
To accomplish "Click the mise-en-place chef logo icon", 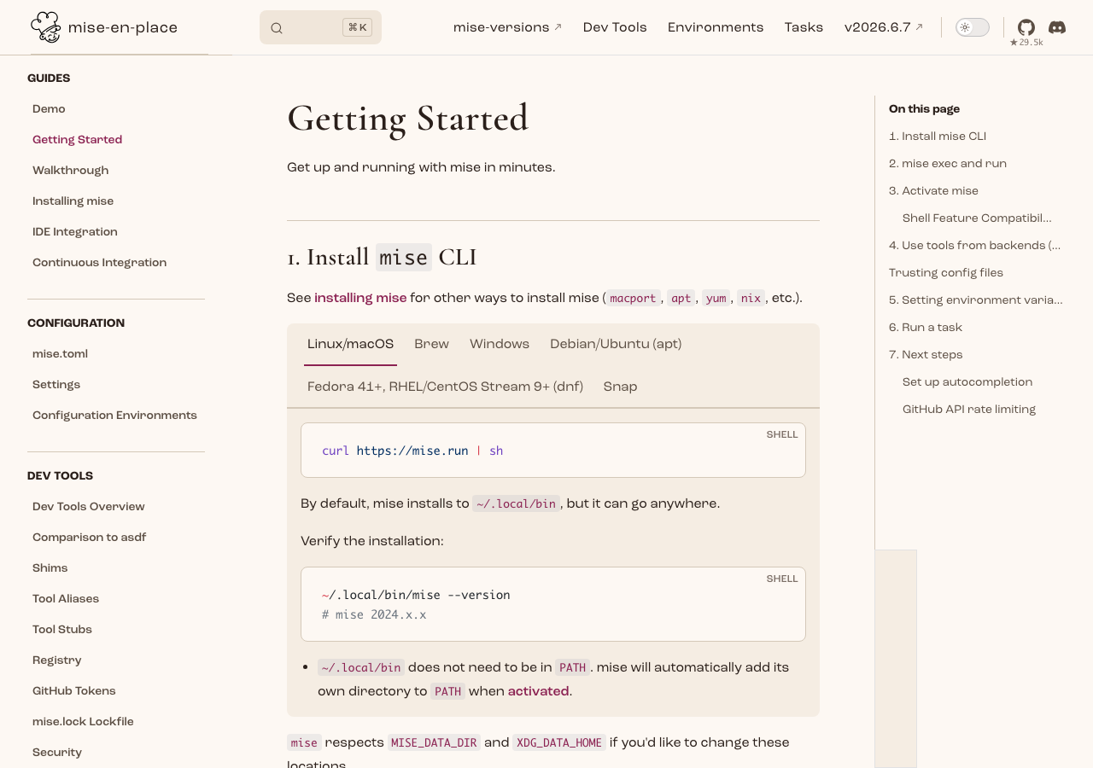I will [x=46, y=27].
